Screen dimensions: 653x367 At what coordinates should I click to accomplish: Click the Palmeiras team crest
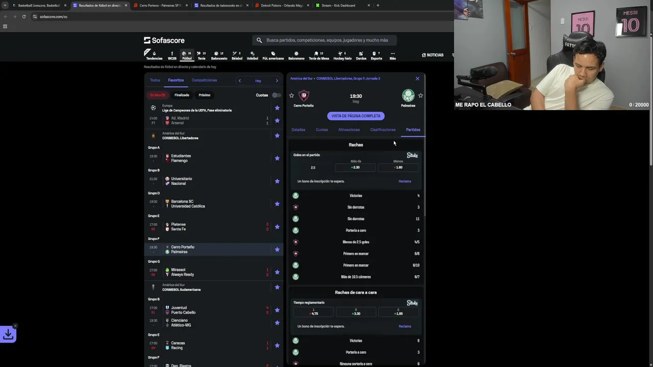[x=408, y=95]
